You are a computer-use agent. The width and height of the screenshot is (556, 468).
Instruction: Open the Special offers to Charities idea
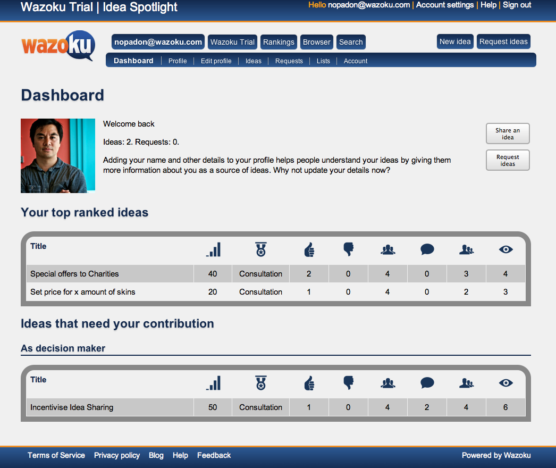pyautogui.click(x=74, y=274)
